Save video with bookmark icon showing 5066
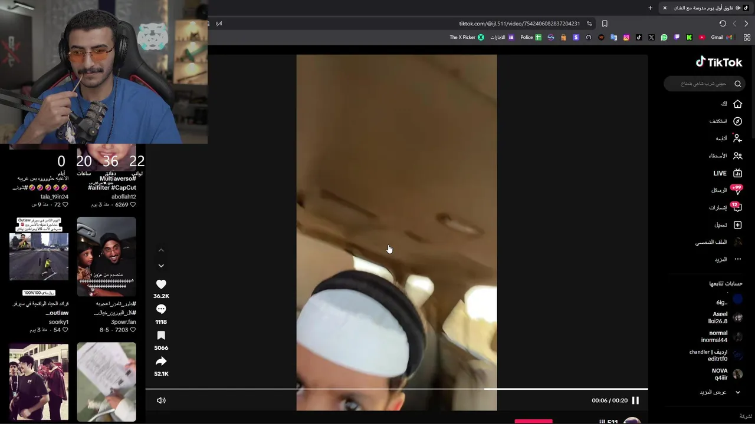755x424 pixels. coord(161,335)
